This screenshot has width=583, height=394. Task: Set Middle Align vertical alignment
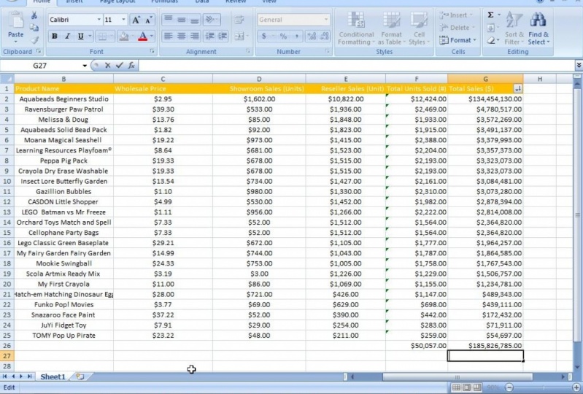tap(182, 19)
